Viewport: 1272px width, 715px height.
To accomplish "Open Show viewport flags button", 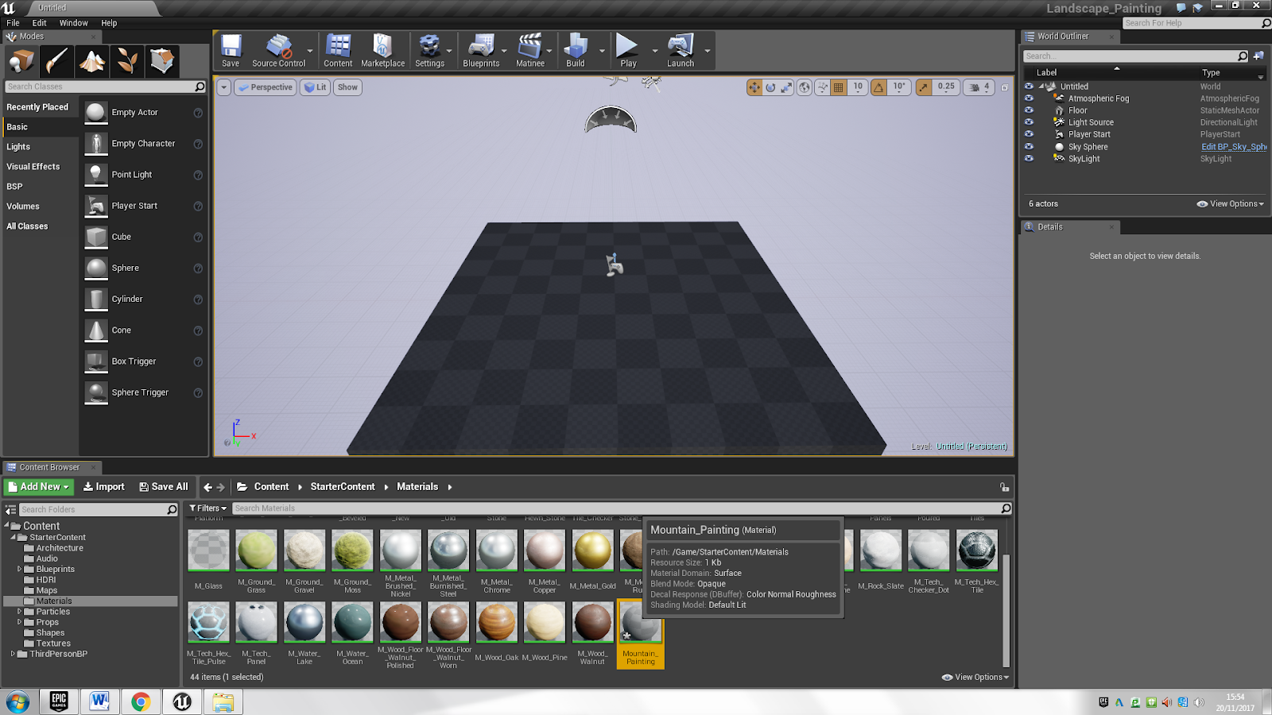I will click(347, 87).
